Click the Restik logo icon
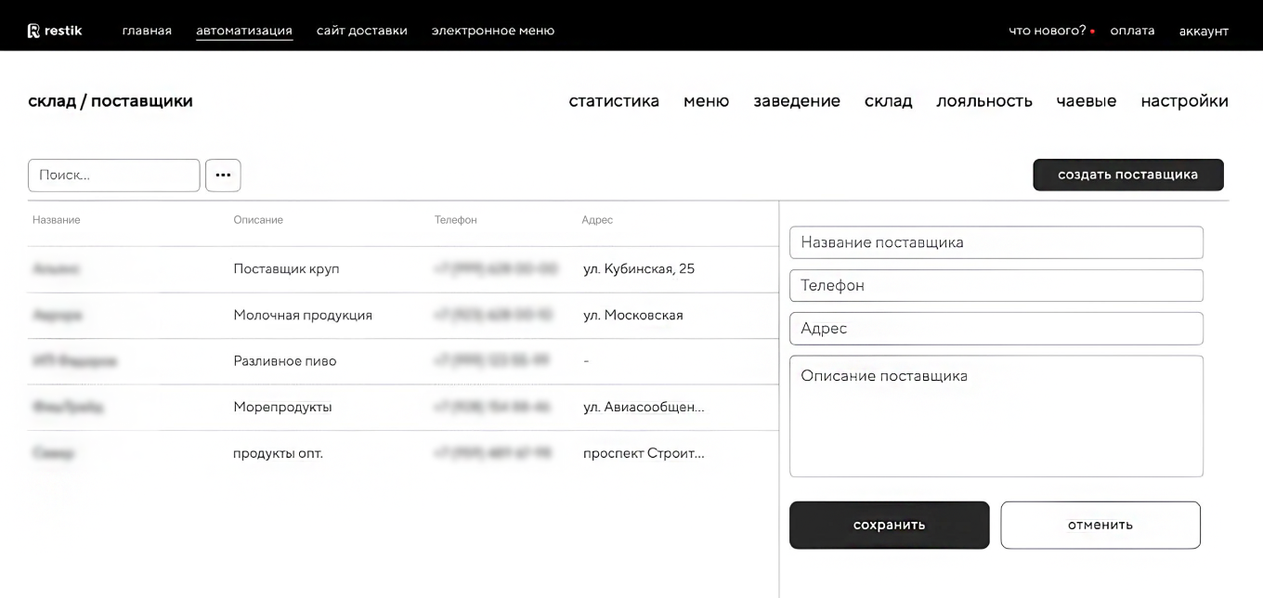This screenshot has width=1263, height=598. coord(35,29)
